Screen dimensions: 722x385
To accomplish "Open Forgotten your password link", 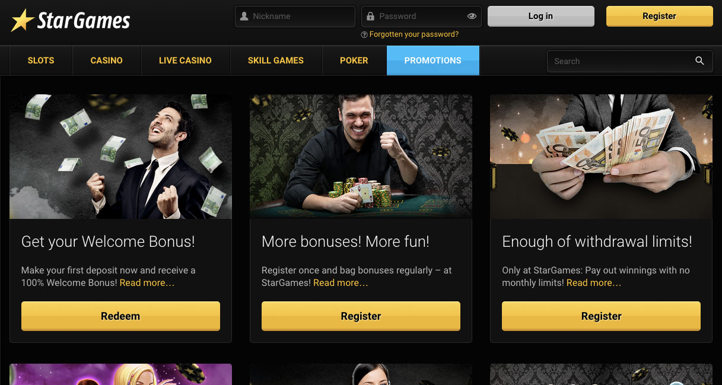I will tap(414, 34).
